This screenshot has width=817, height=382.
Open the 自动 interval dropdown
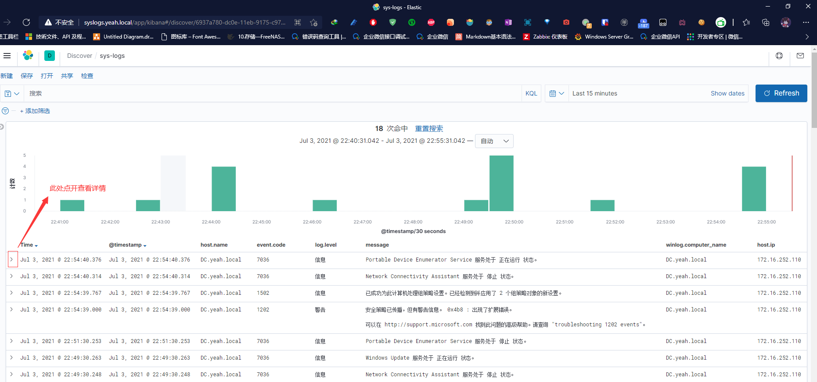coord(494,141)
